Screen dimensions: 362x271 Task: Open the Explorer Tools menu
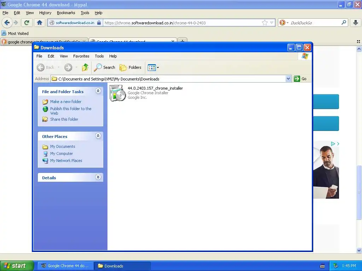(x=99, y=56)
